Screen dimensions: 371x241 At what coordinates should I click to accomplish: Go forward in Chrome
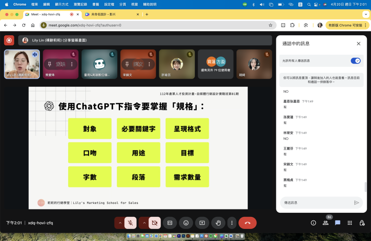(15, 25)
